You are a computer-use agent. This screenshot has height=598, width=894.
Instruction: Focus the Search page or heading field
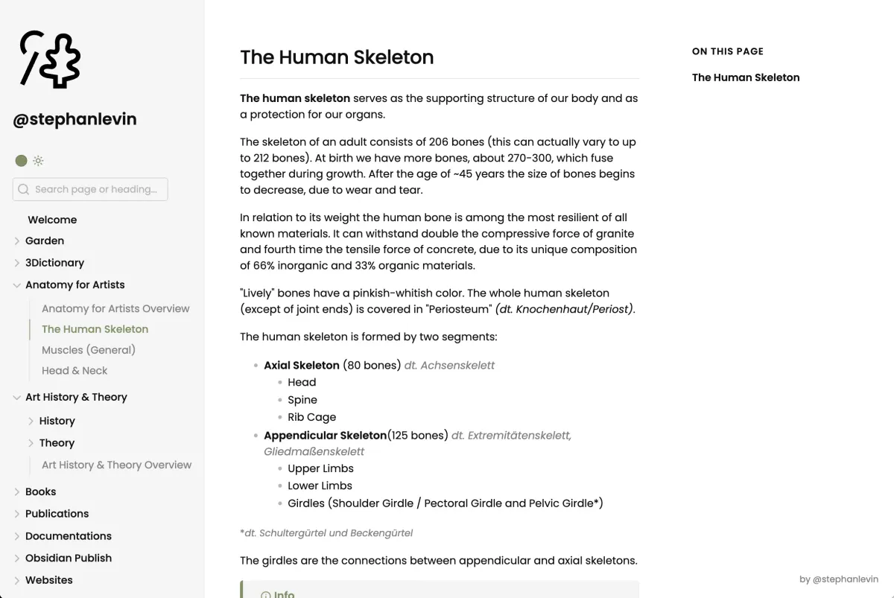[90, 189]
